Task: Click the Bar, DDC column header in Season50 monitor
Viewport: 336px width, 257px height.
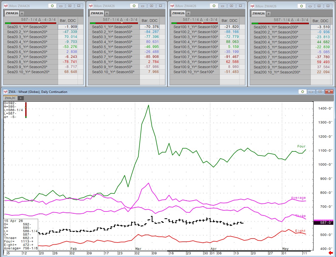Action: pos(149,21)
